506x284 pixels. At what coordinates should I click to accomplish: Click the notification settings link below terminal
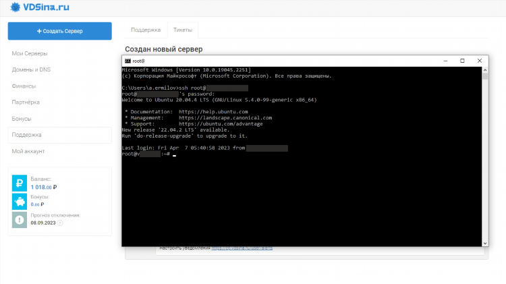click(242, 248)
